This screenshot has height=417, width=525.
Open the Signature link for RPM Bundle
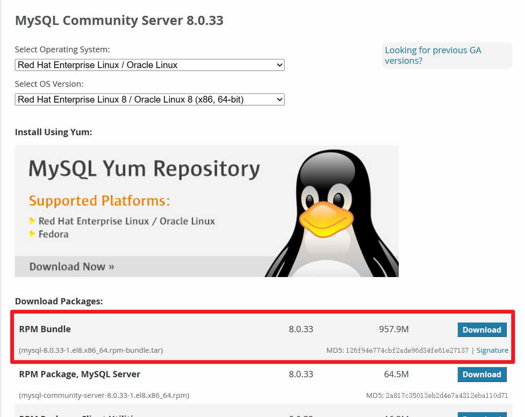coord(492,350)
